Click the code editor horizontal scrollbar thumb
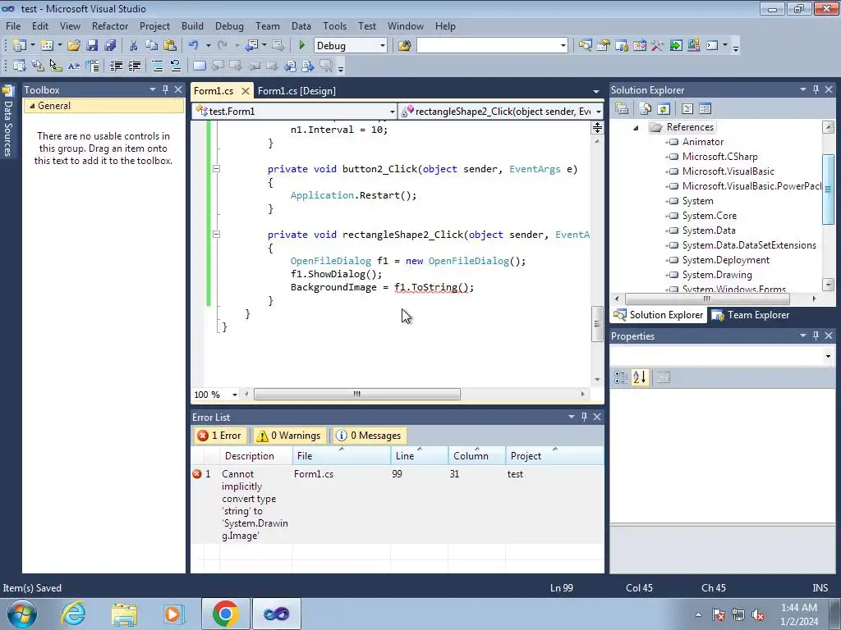 tap(356, 395)
